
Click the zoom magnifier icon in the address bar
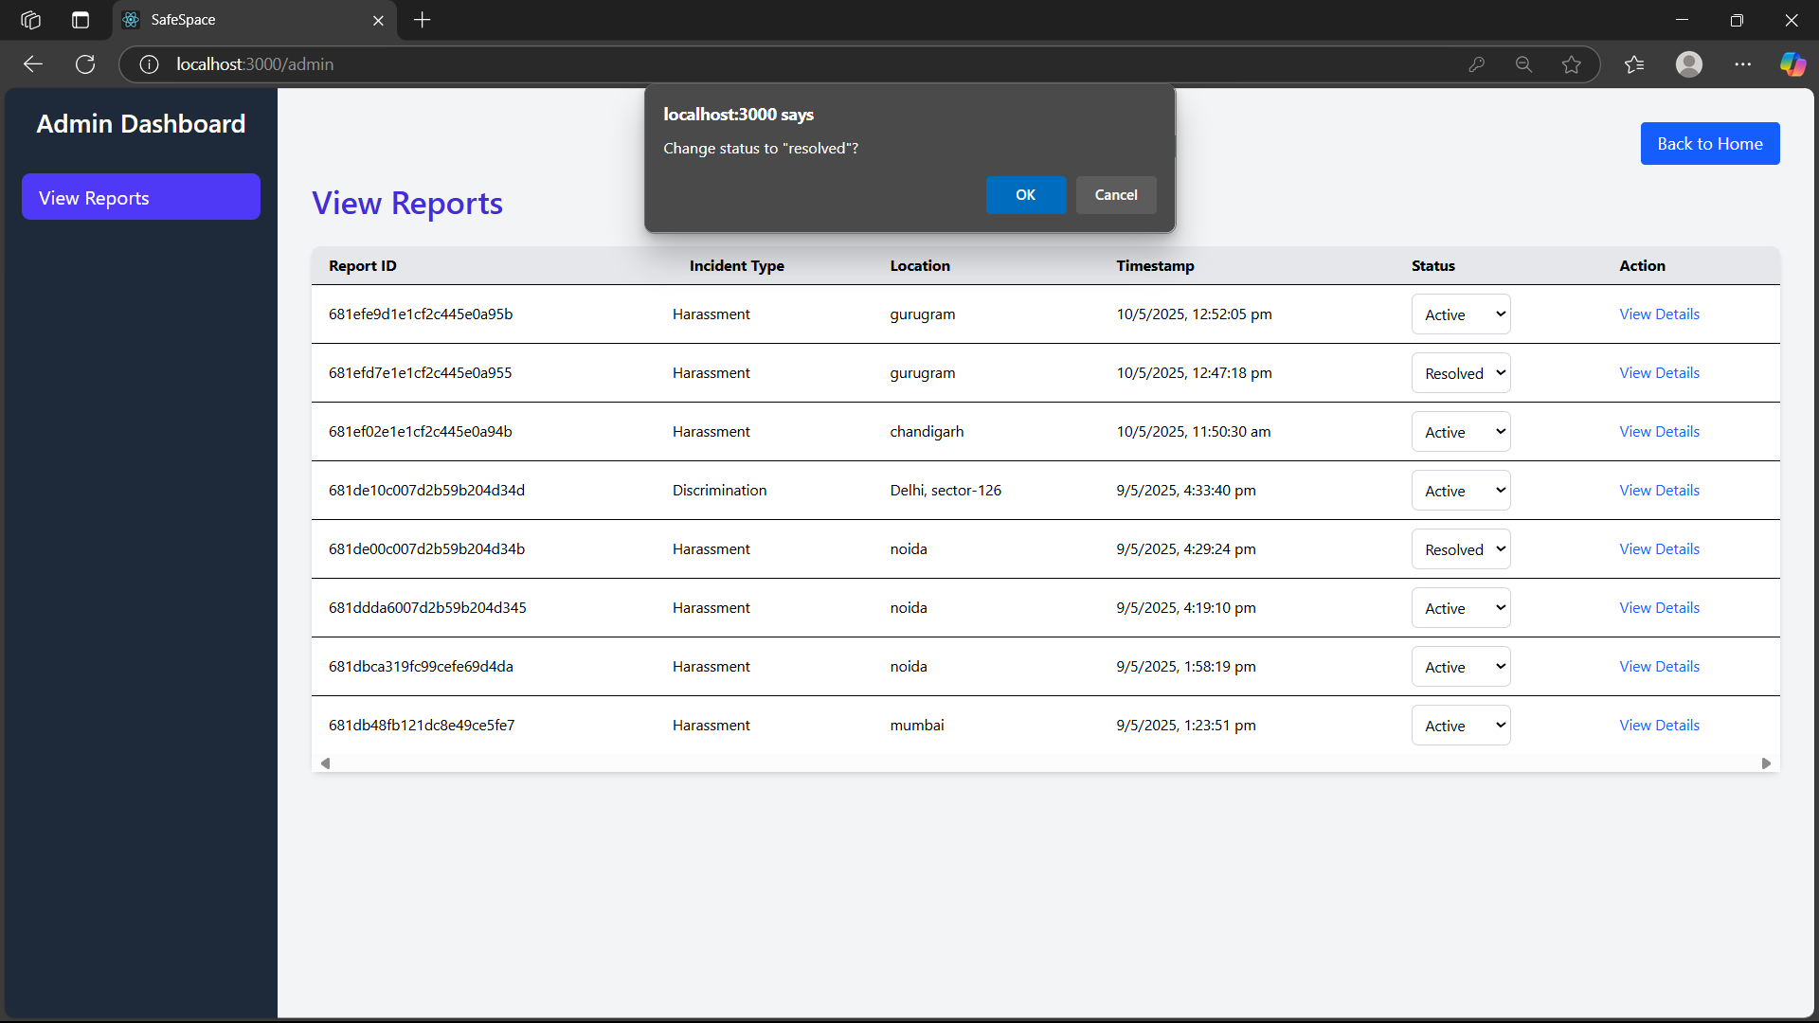(1523, 64)
